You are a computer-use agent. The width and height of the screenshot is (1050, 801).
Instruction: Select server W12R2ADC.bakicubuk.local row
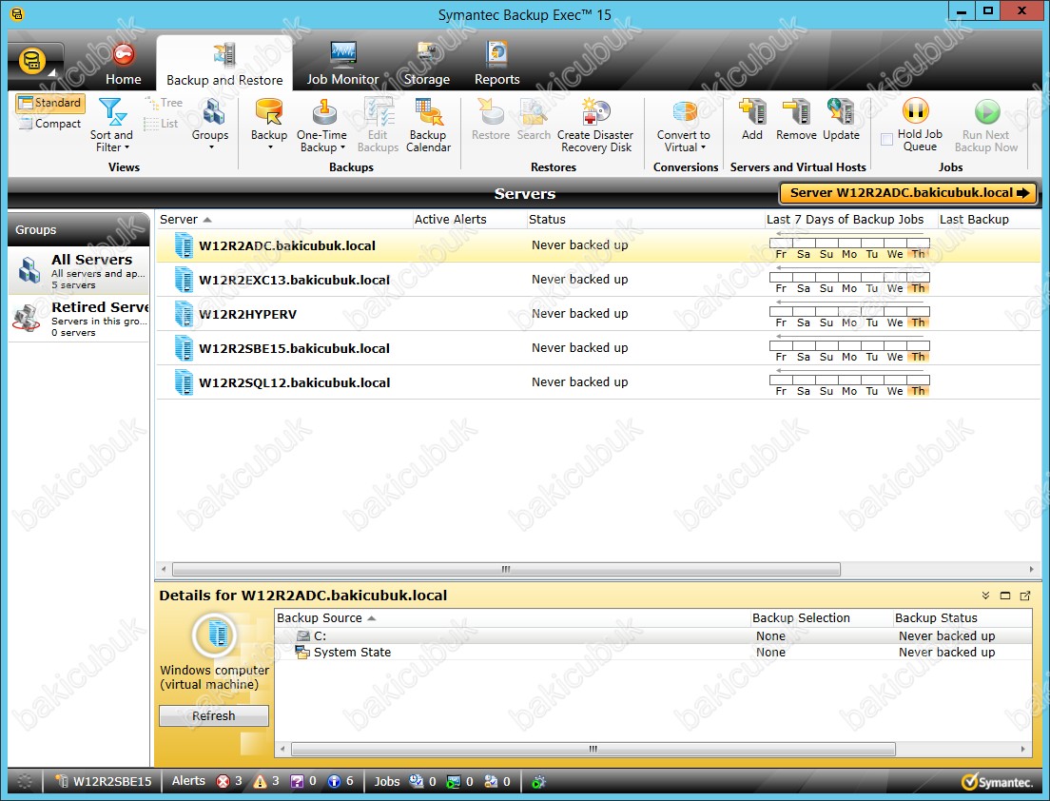(x=598, y=245)
